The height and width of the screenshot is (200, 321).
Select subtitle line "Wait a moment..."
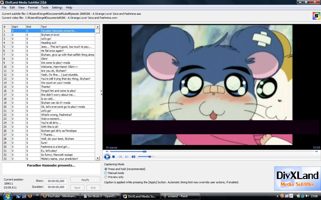(49, 119)
